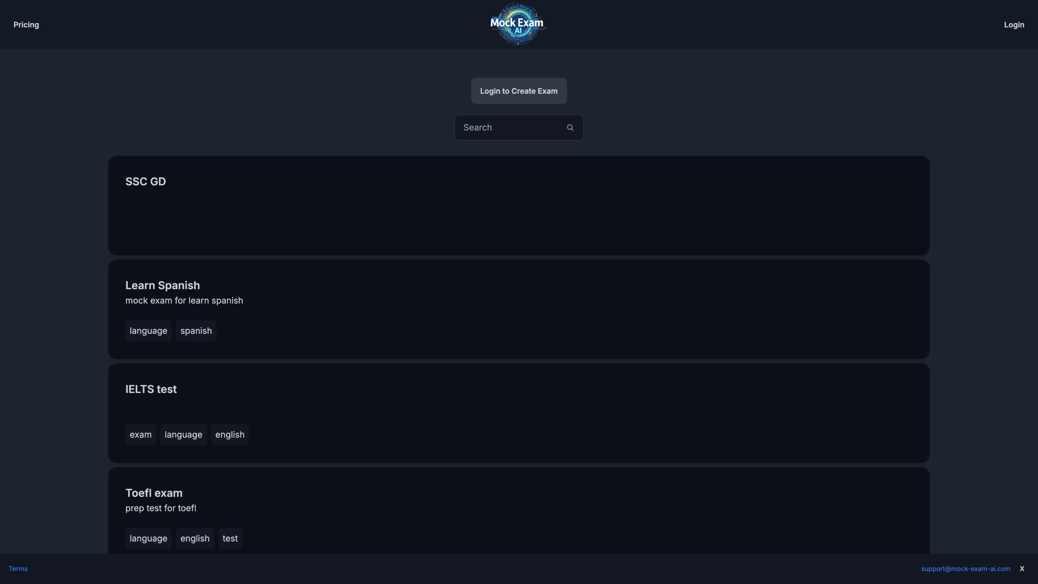Open the Pricing page
This screenshot has width=1038, height=584.
point(26,25)
